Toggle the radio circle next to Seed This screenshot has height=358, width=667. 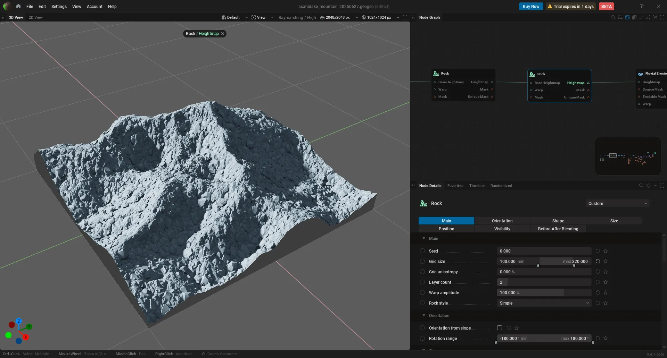pos(422,251)
